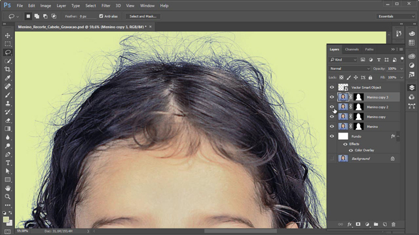
Task: Toggle Anti-alias checkbox
Action: coord(101,16)
